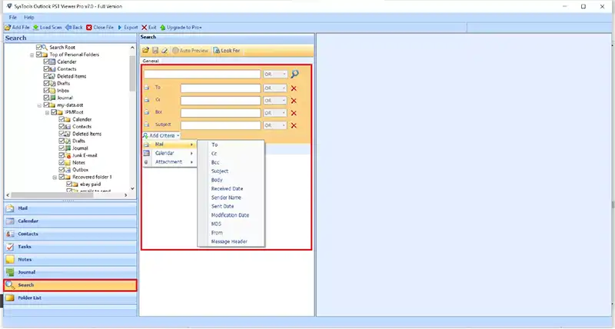This screenshot has height=329, width=615.
Task: Click the Close File toolbar icon
Action: coord(89,28)
